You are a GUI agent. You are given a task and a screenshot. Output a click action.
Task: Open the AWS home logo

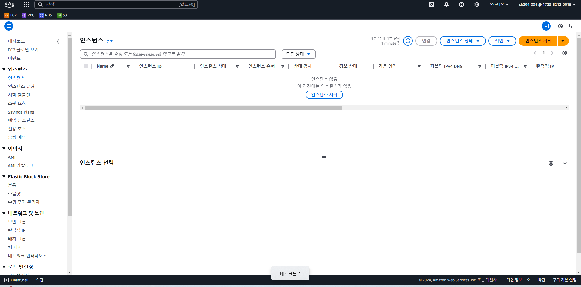pos(9,4)
